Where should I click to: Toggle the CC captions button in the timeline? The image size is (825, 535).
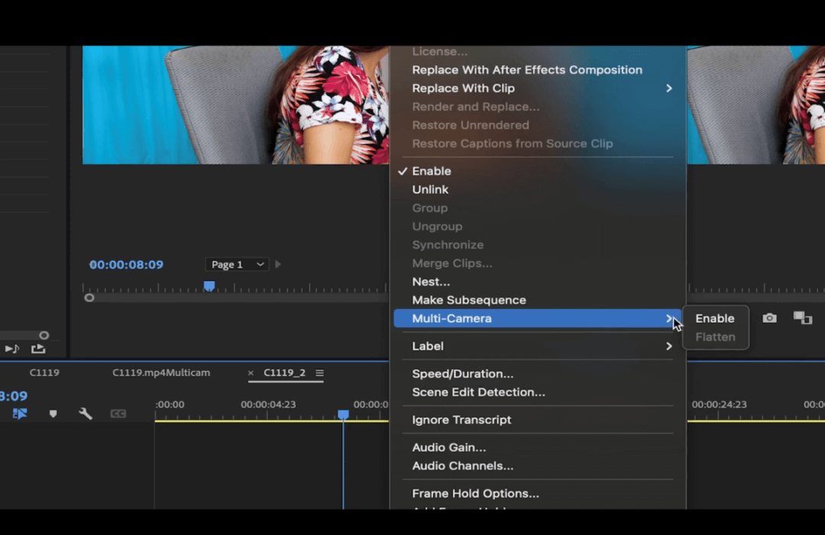118,413
